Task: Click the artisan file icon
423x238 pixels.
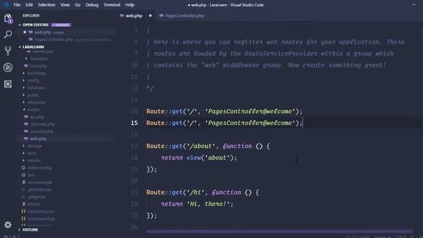Action: [24, 204]
